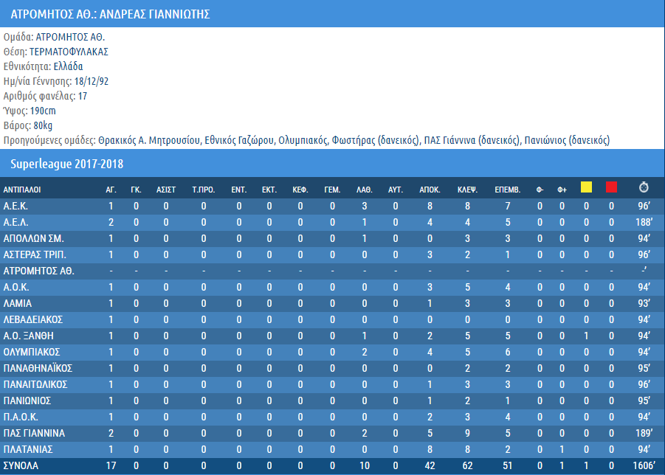Viewport: 665px width, 475px height.
Task: Click yellow card value 1 in Α.Ο. ΞΑΝΘΗ row
Action: pyautogui.click(x=586, y=336)
